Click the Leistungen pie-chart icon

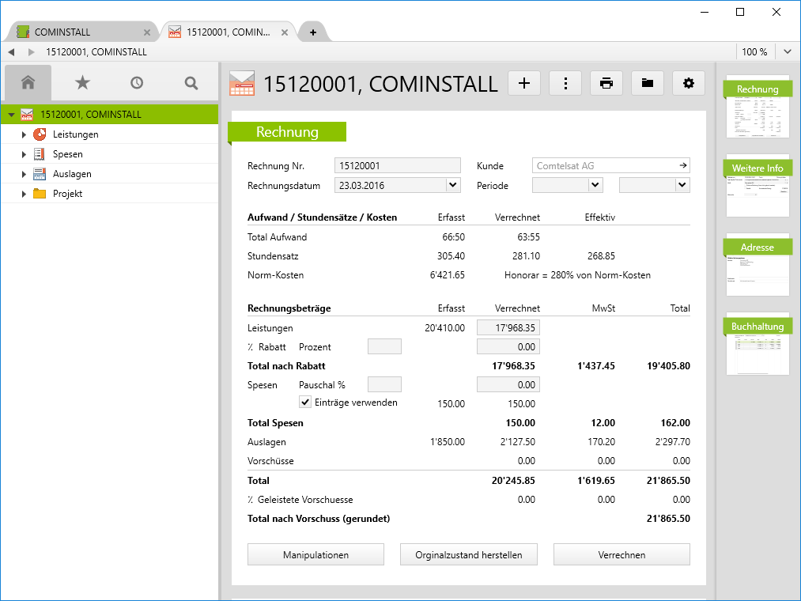point(41,134)
